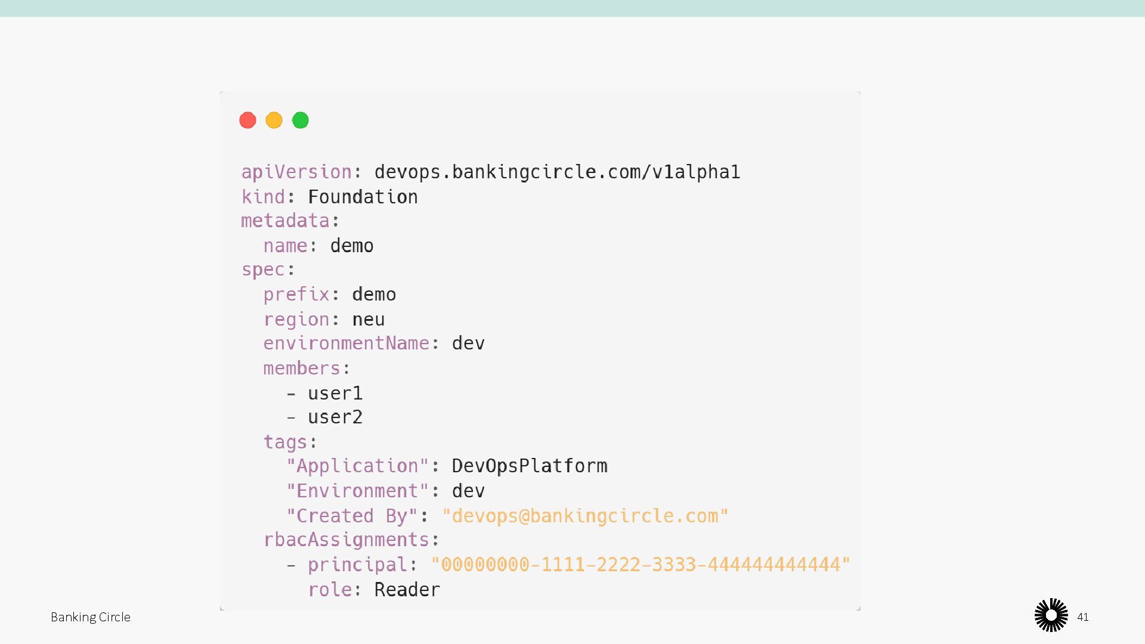Click the yellow minimize dot in code window
Image resolution: width=1145 pixels, height=644 pixels.
(274, 120)
